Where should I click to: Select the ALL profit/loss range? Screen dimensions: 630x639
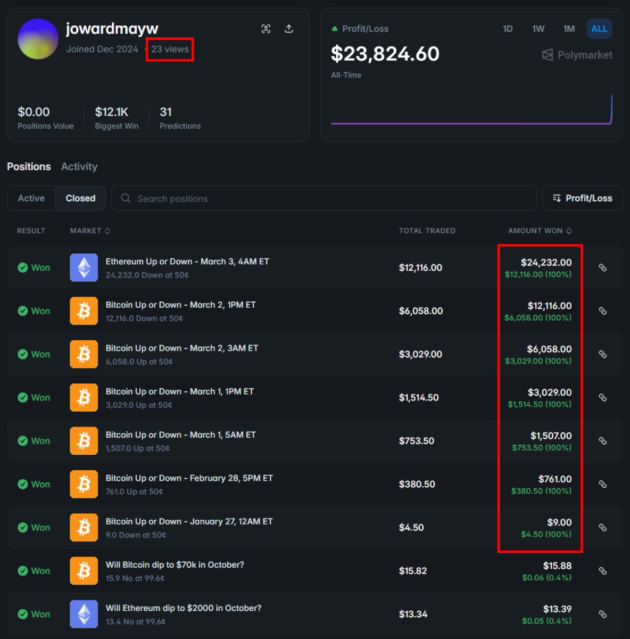599,29
